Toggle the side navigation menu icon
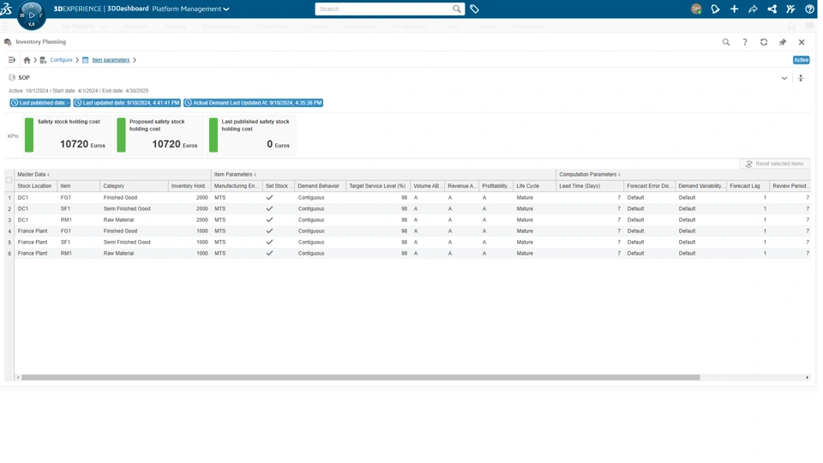 [11, 60]
